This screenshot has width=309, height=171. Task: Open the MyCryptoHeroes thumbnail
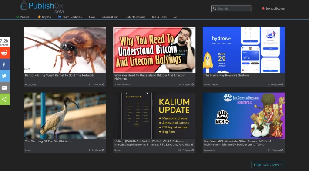pyautogui.click(x=244, y=116)
